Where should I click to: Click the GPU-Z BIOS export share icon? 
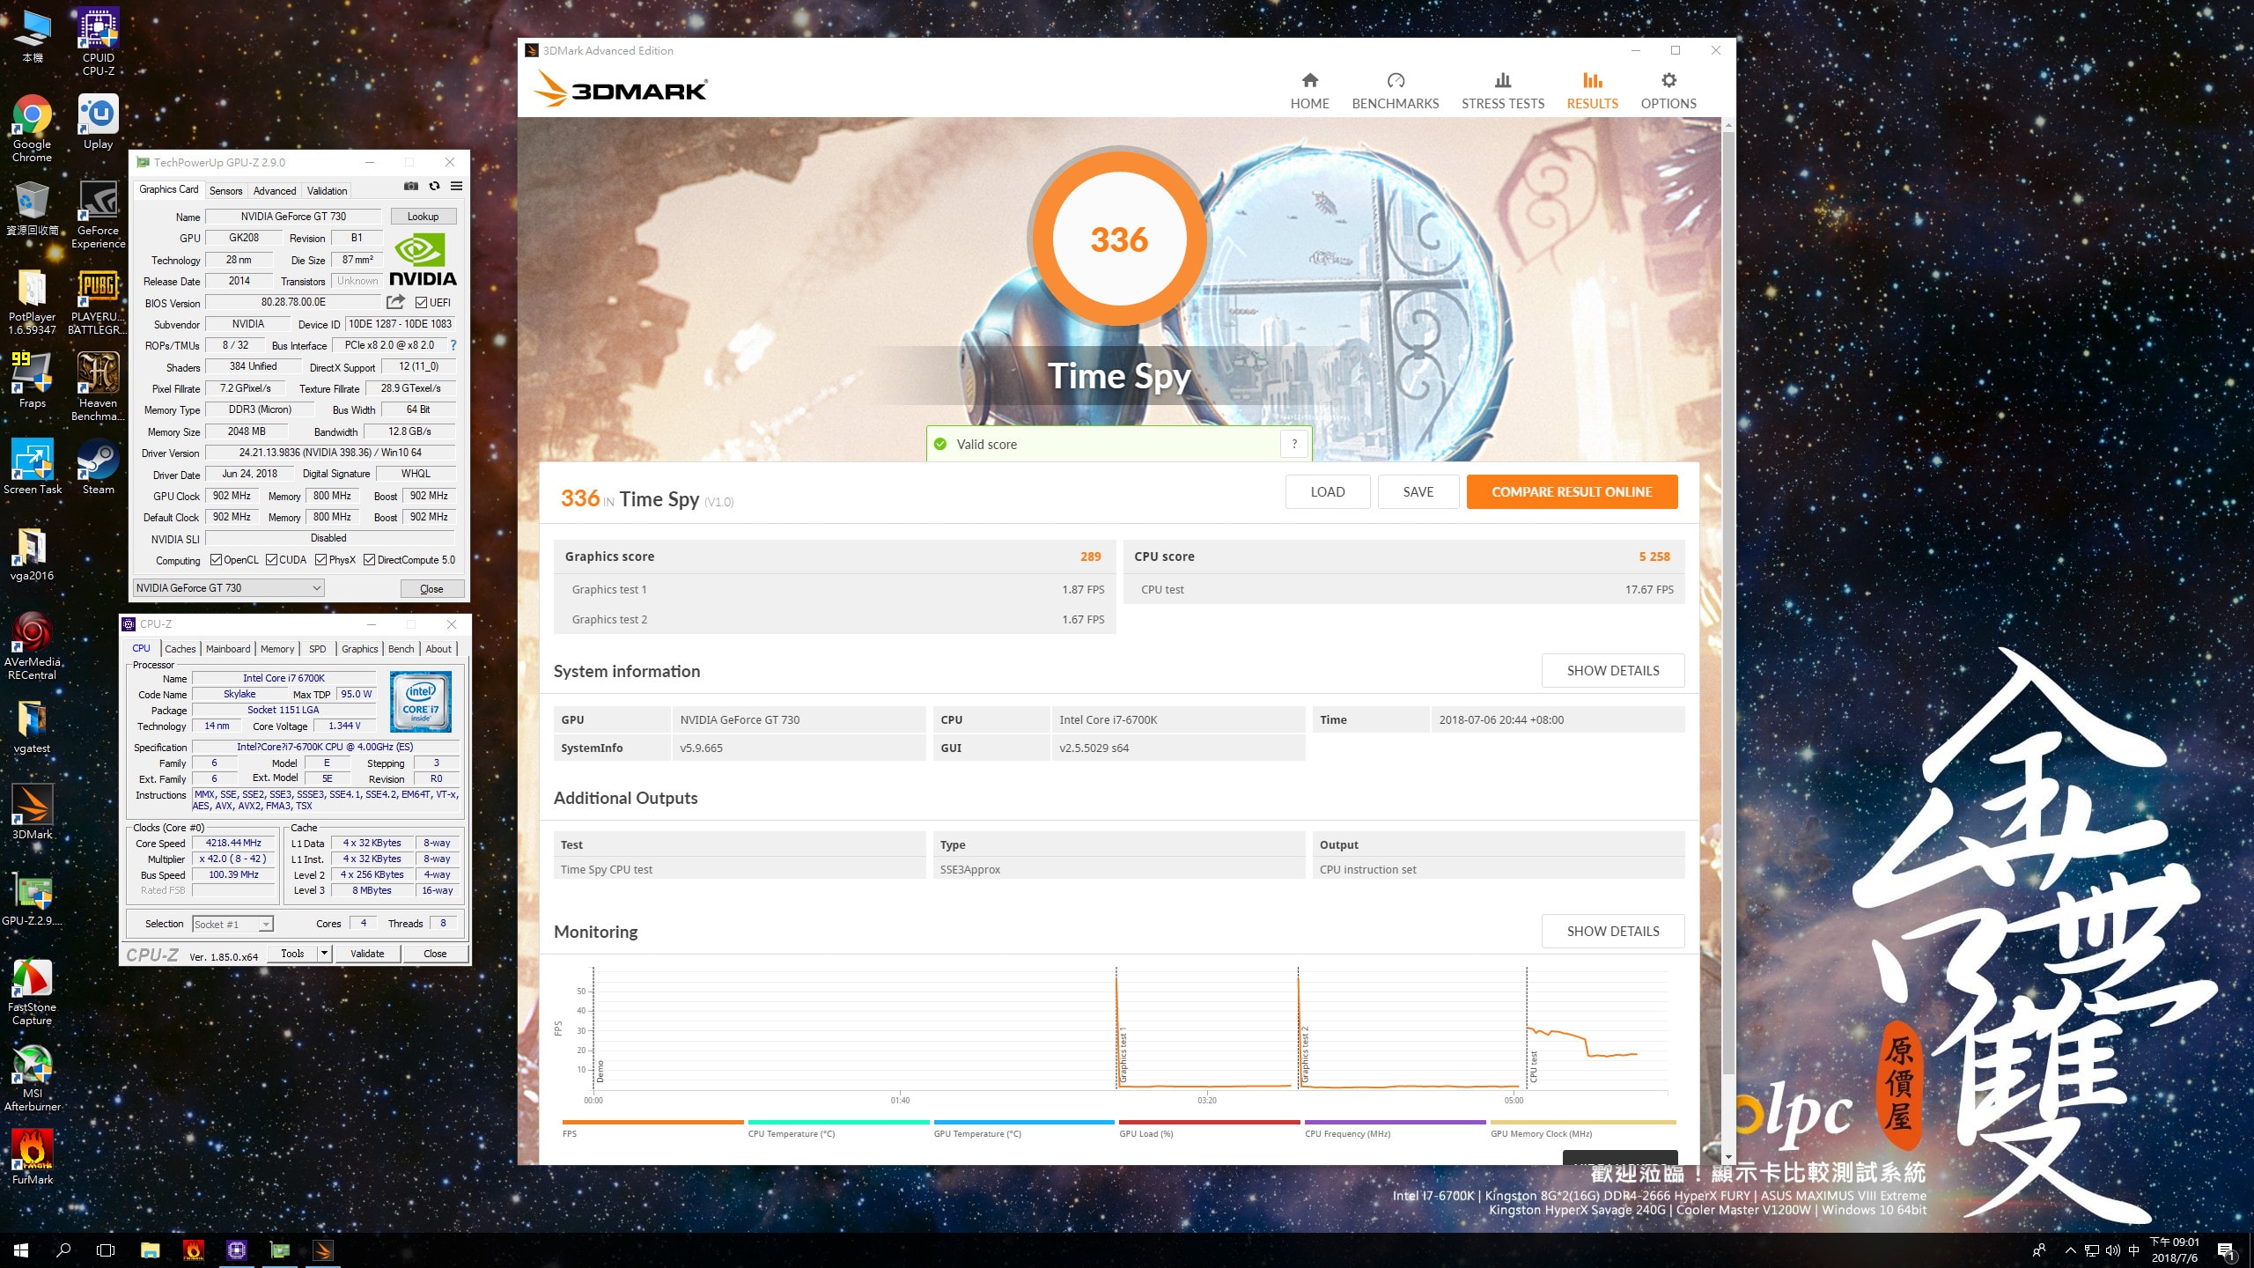coord(395,302)
